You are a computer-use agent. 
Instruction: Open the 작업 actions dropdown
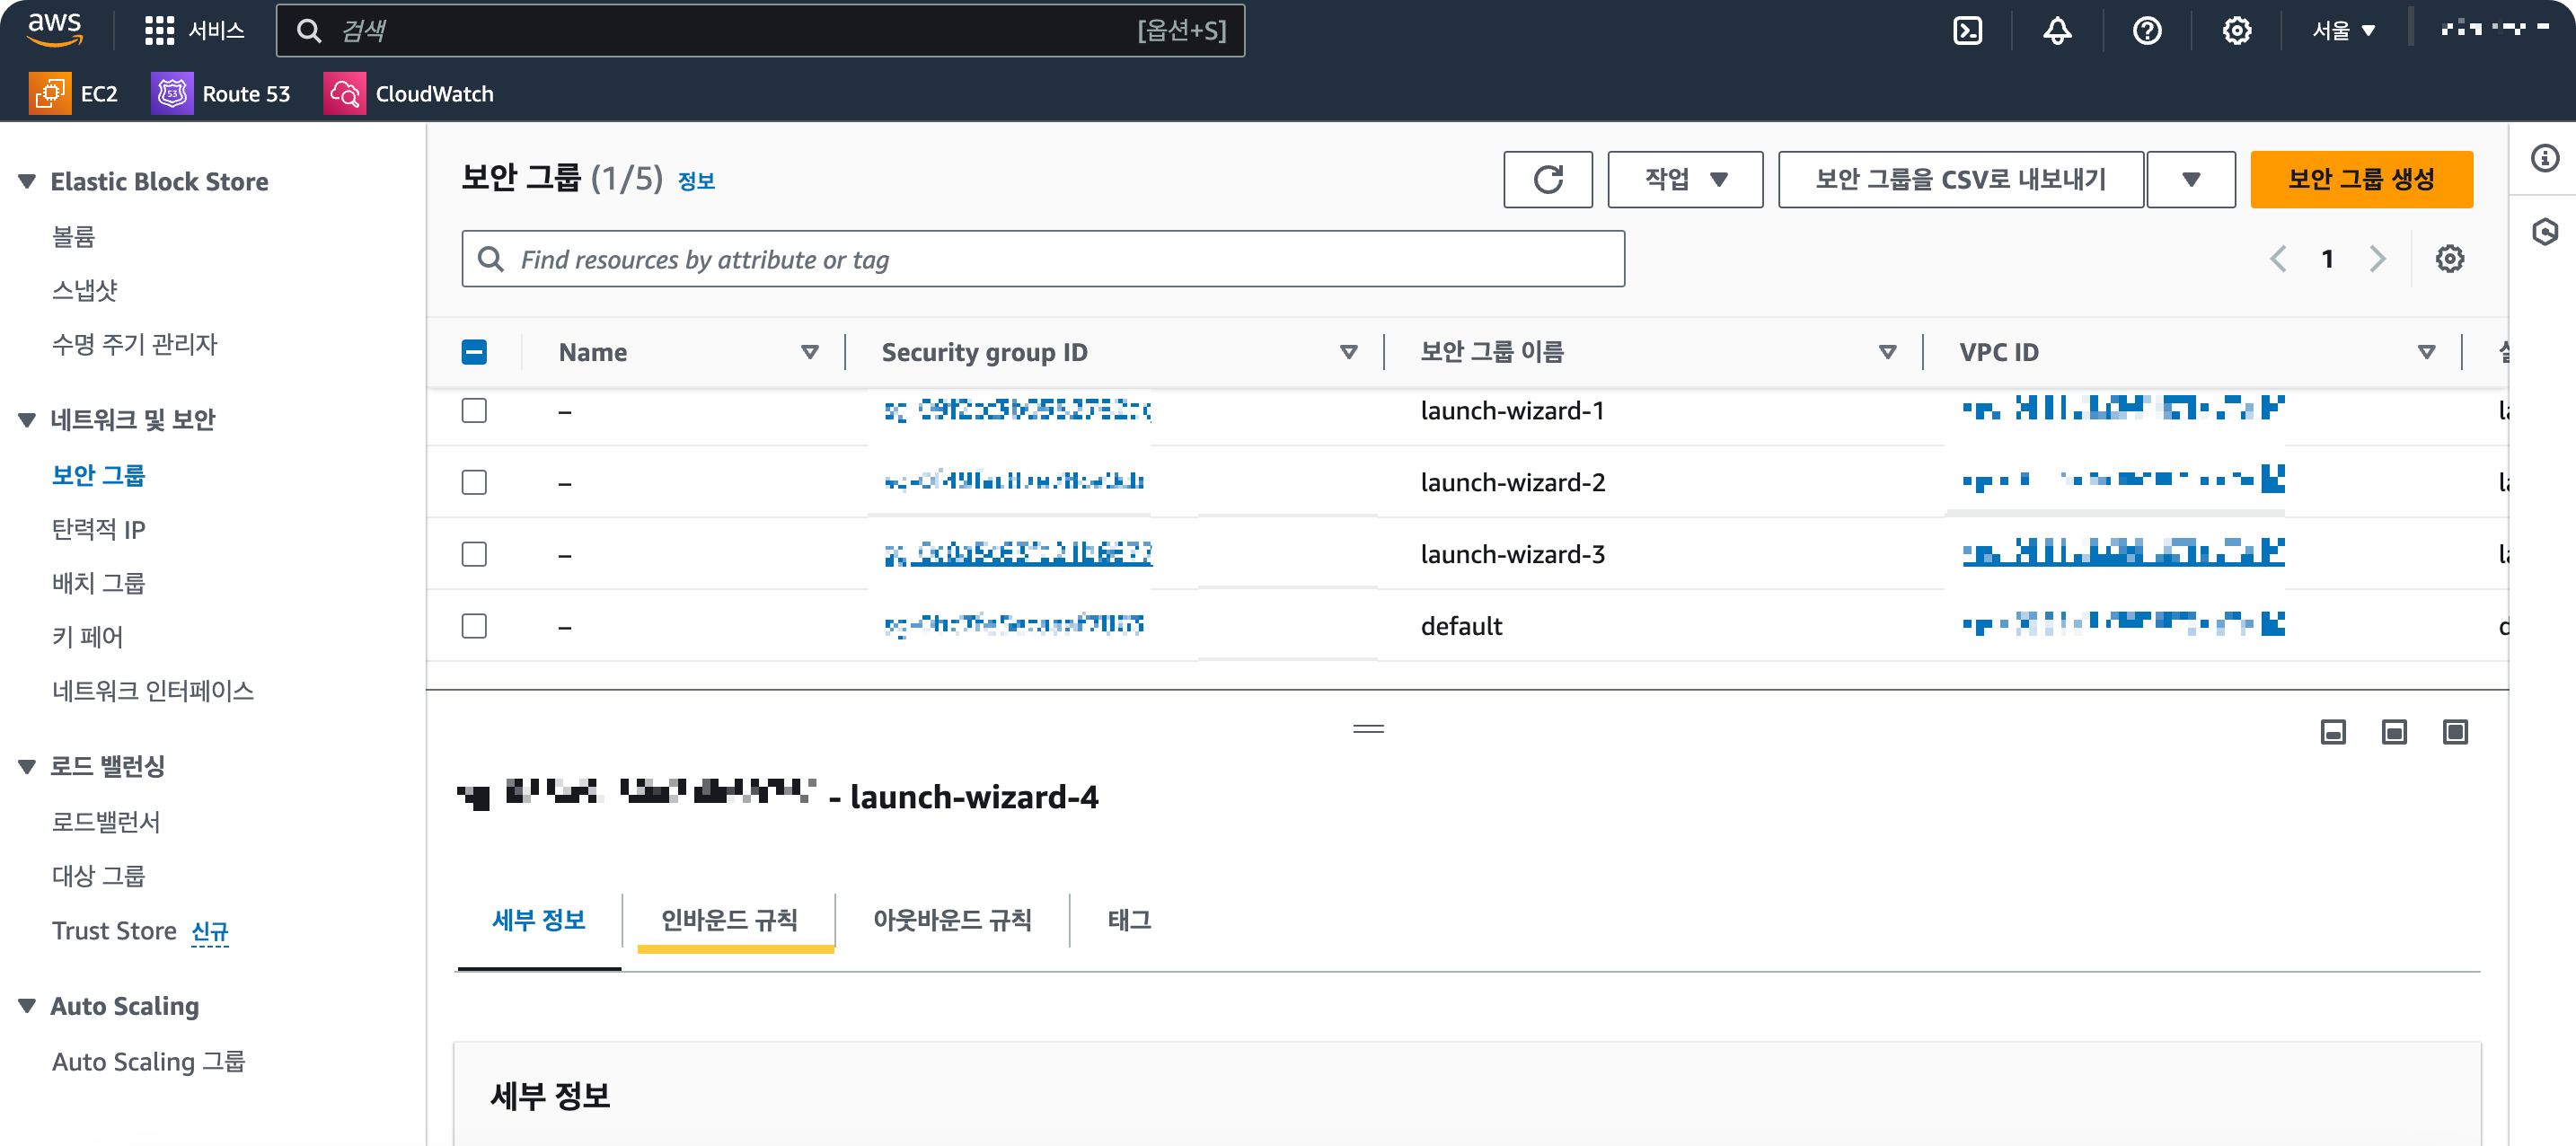[x=1684, y=180]
